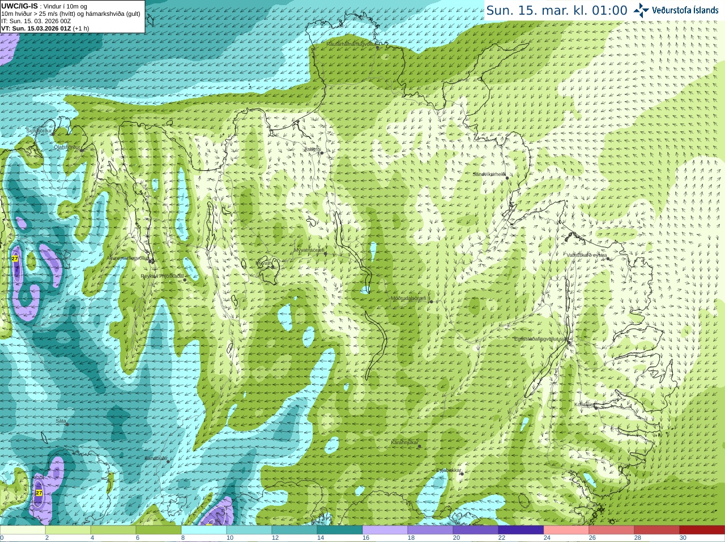Viewport: 725px width, 542px height.
Task: Click the Möðrudalsöræfi II station label
Action: point(411,298)
